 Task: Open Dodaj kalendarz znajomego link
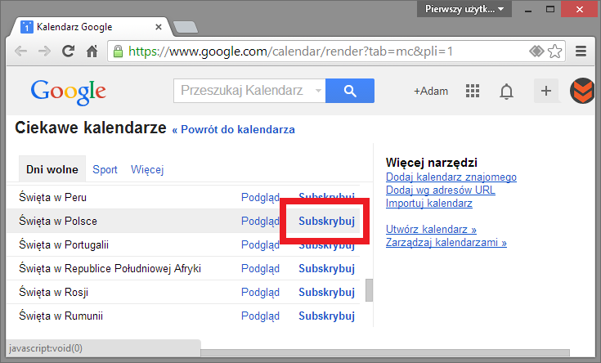[451, 177]
